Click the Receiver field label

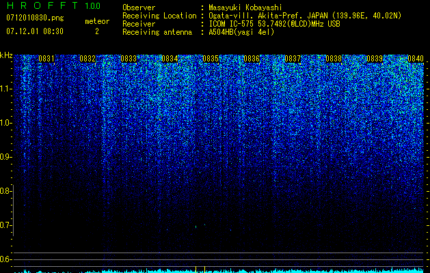coord(139,24)
